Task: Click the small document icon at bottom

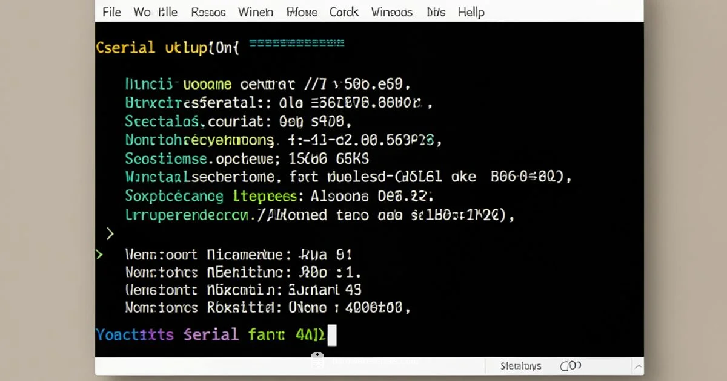Action: point(317,360)
